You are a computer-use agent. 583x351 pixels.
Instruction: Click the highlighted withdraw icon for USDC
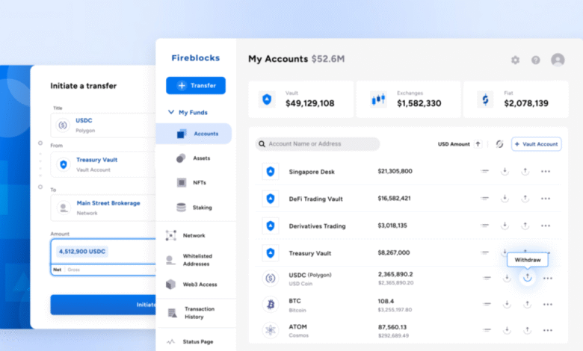coord(527,278)
